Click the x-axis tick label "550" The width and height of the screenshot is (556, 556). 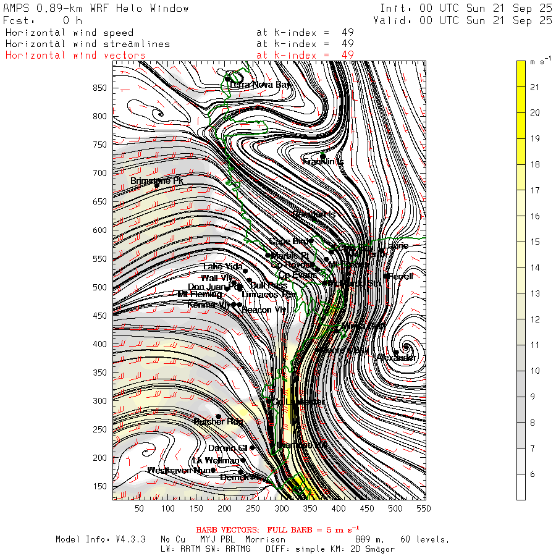pyautogui.click(x=424, y=509)
